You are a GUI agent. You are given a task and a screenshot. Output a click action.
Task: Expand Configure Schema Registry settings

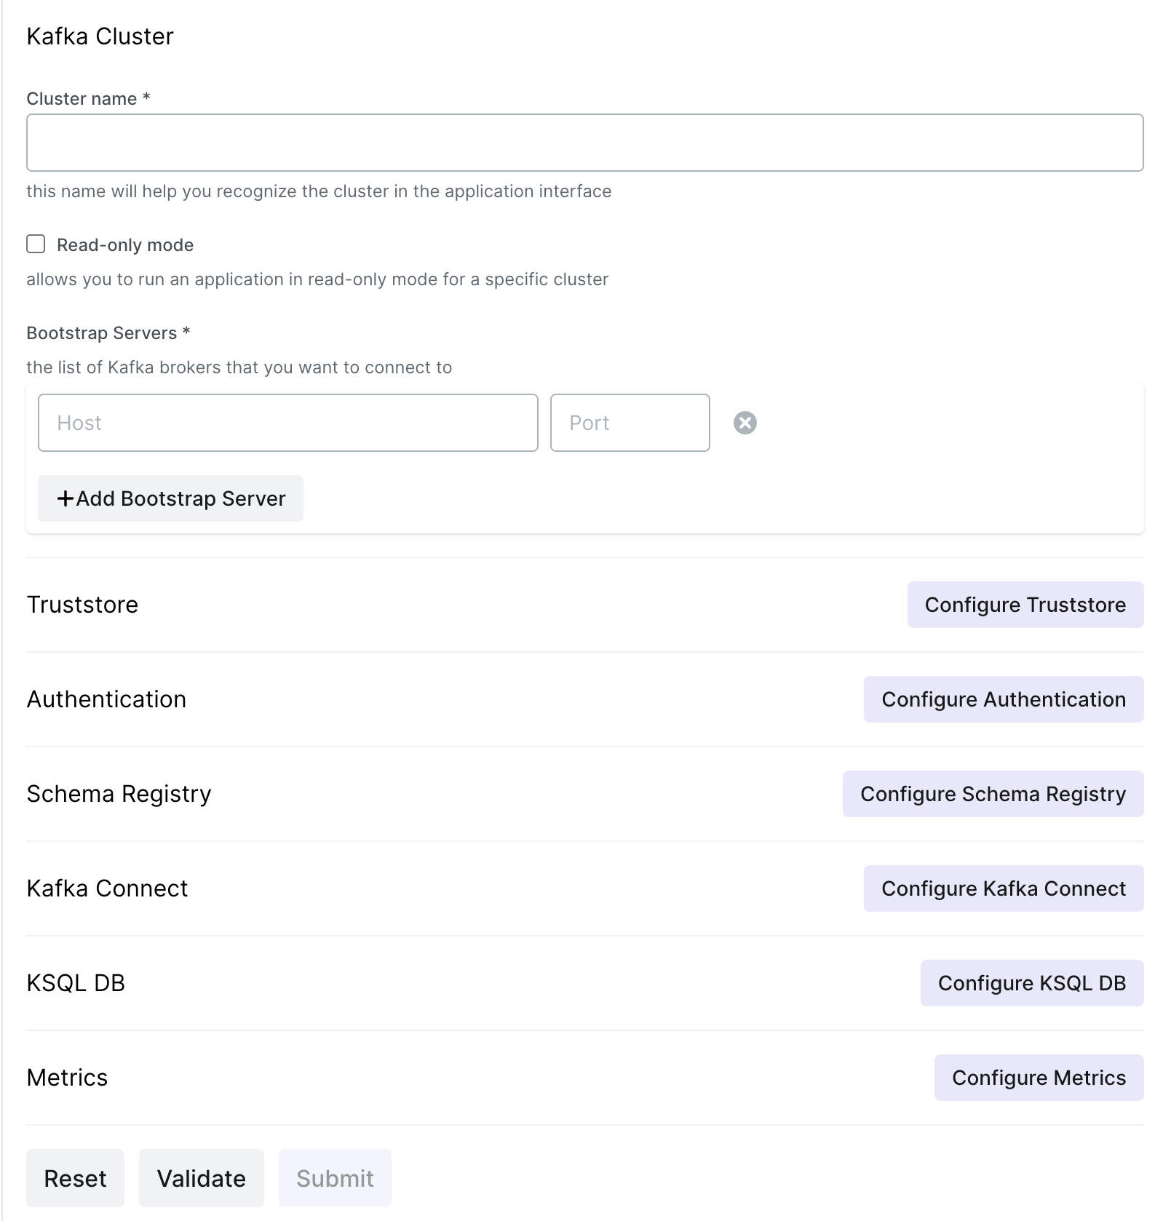coord(993,794)
